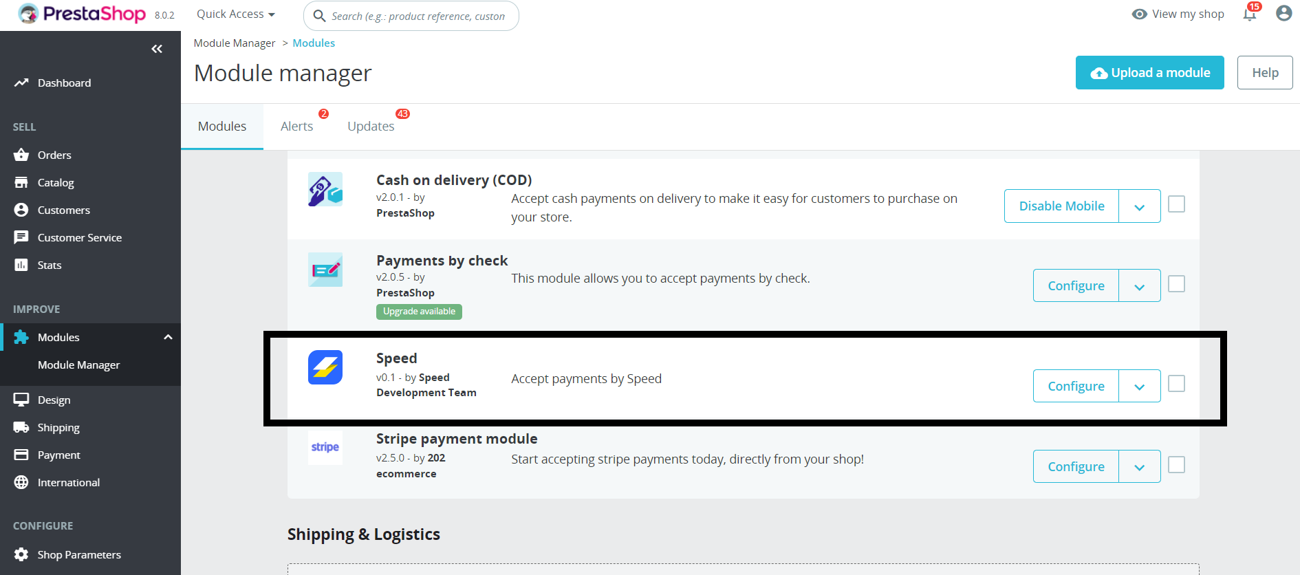Click the search magnifier icon
Viewport: 1300px width, 575px height.
pyautogui.click(x=319, y=15)
